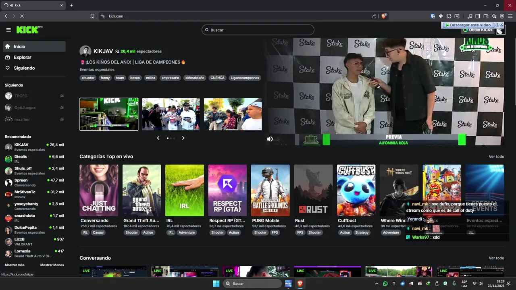Open Brave Shields lion icon
The image size is (516, 290).
(x=384, y=16)
